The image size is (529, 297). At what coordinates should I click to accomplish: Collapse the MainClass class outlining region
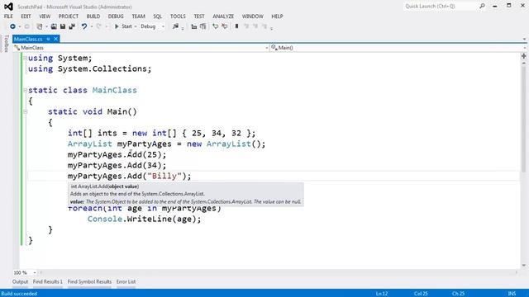coord(26,90)
